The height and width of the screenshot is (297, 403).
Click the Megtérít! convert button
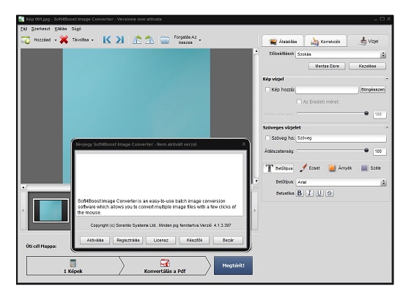tap(233, 266)
